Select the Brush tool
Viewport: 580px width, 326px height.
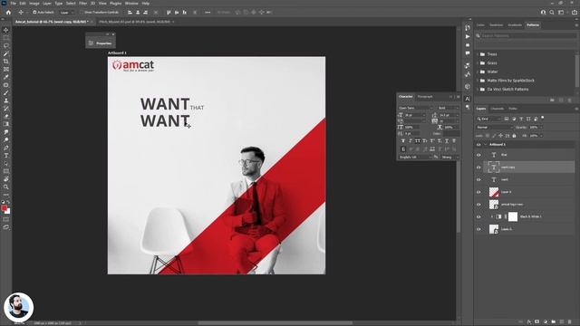(6, 92)
